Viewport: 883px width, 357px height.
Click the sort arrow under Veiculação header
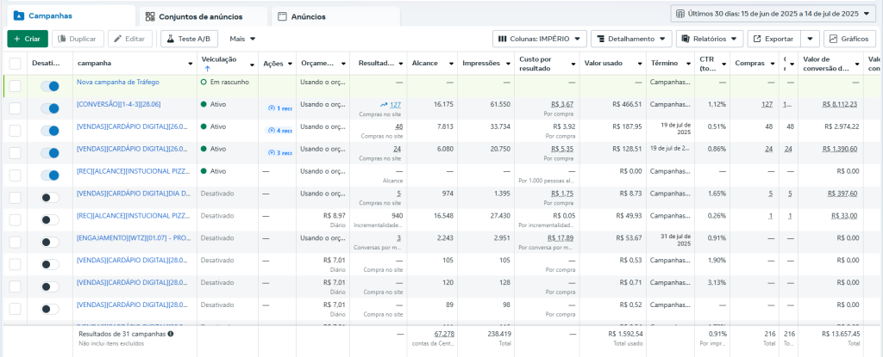pos(207,69)
